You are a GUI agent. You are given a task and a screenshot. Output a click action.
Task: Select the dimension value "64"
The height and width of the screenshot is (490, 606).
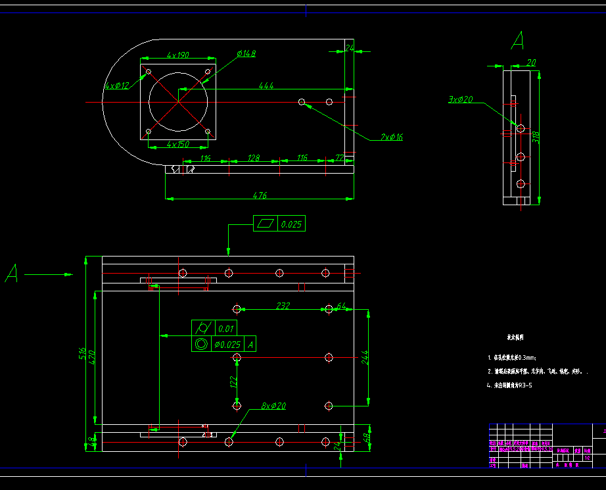(x=342, y=306)
